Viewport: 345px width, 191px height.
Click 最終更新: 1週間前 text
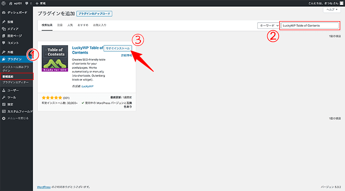(x=121, y=97)
